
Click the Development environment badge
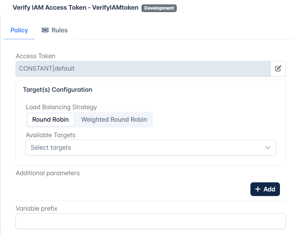pos(159,8)
